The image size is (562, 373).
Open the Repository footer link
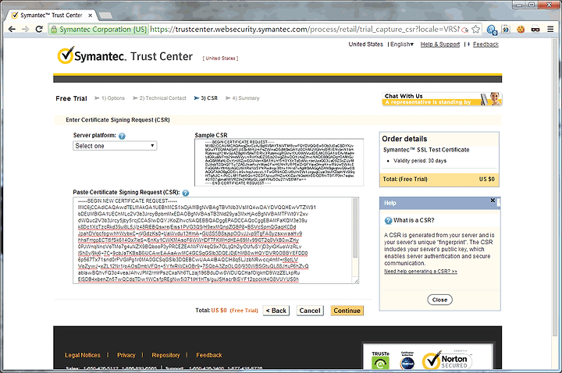[165, 355]
